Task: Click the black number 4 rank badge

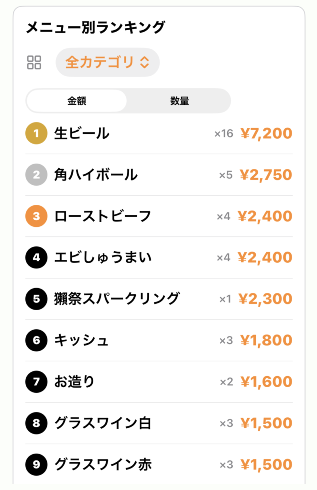Action: [36, 257]
